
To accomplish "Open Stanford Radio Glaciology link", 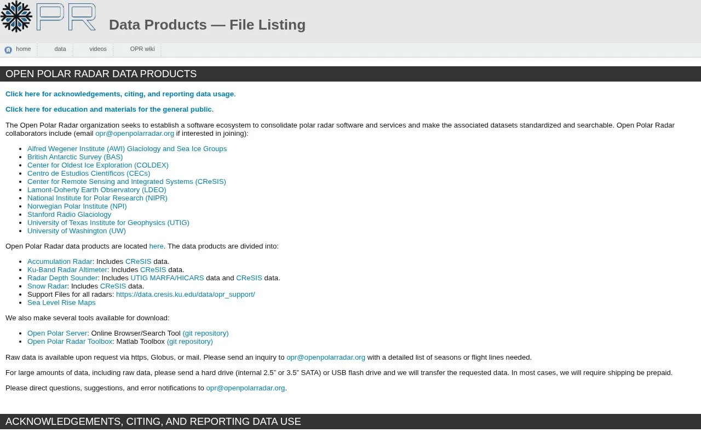I will pos(70,215).
